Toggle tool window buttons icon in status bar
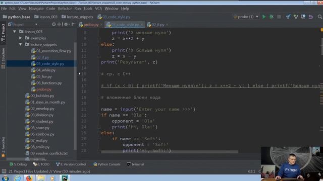The image size is (323, 181). point(4,171)
